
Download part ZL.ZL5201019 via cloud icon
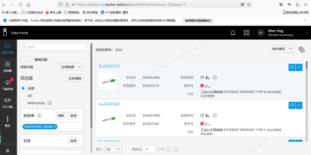coord(292,67)
